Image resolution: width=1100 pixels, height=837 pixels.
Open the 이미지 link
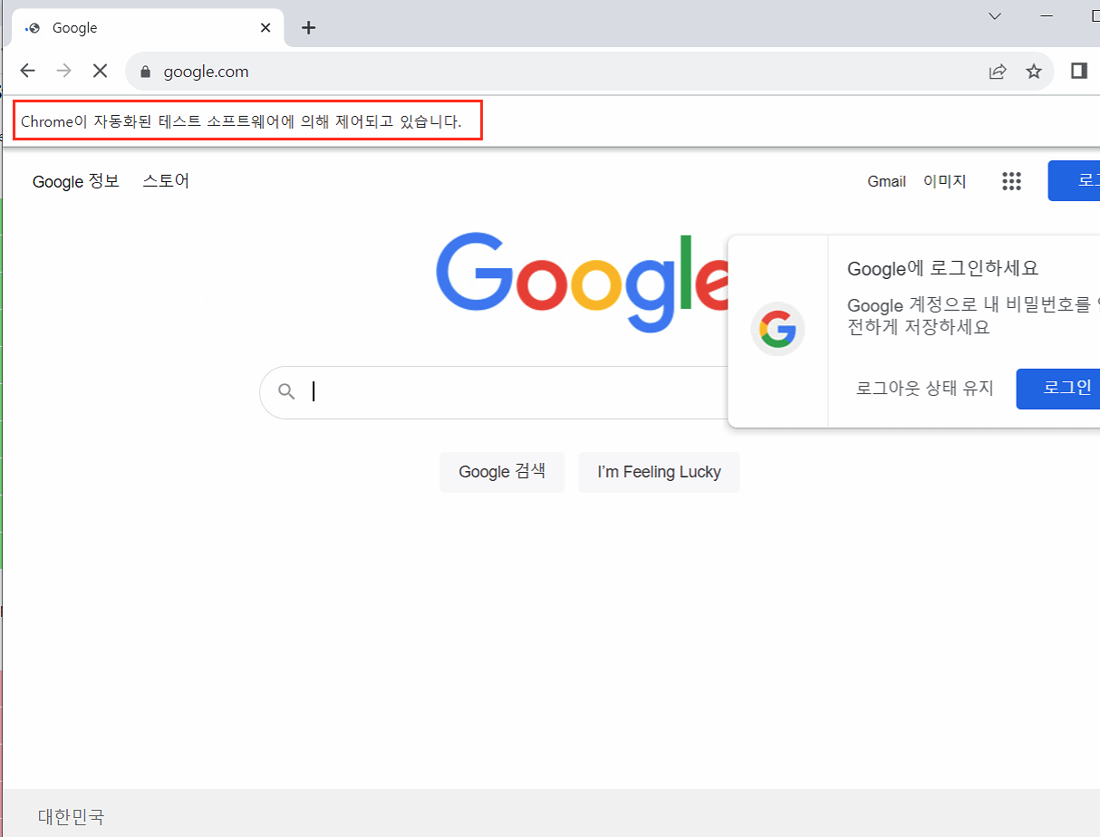(944, 181)
